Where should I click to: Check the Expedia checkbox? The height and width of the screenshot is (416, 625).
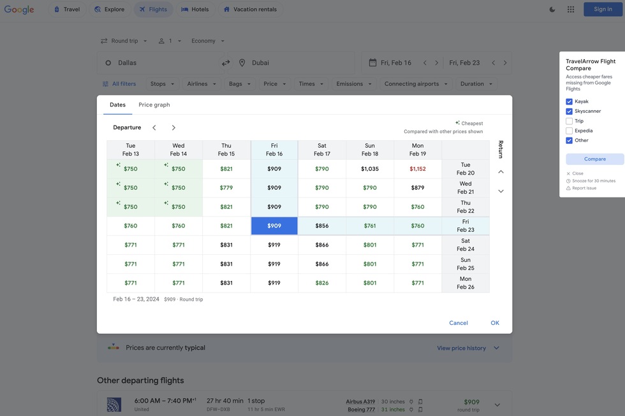tap(569, 131)
